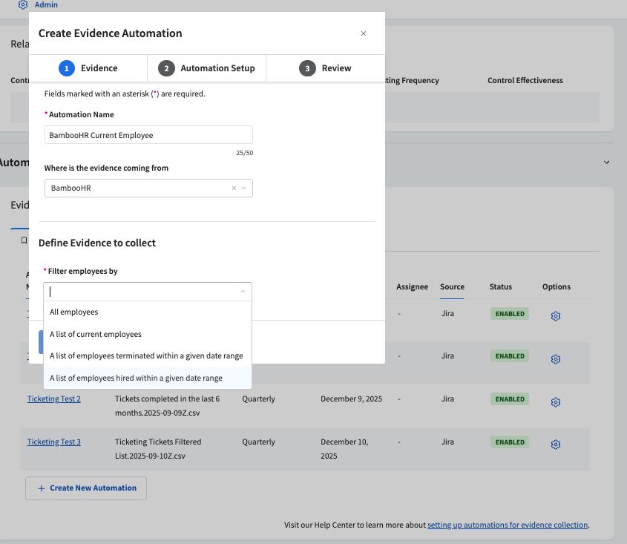This screenshot has width=627, height=544.
Task: Open options gear for Ticketing Test 3
Action: pyautogui.click(x=555, y=445)
